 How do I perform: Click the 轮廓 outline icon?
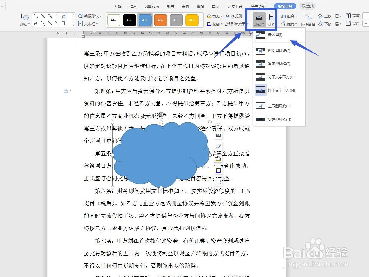(x=209, y=24)
